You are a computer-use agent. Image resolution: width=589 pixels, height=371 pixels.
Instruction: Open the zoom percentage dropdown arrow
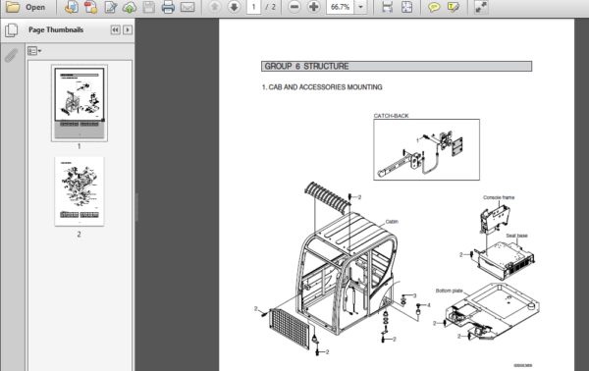pyautogui.click(x=361, y=7)
